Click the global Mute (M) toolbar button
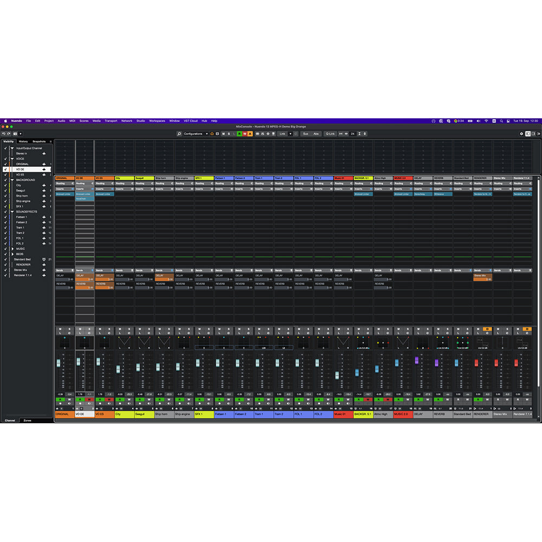The width and height of the screenshot is (542, 542). (x=223, y=134)
